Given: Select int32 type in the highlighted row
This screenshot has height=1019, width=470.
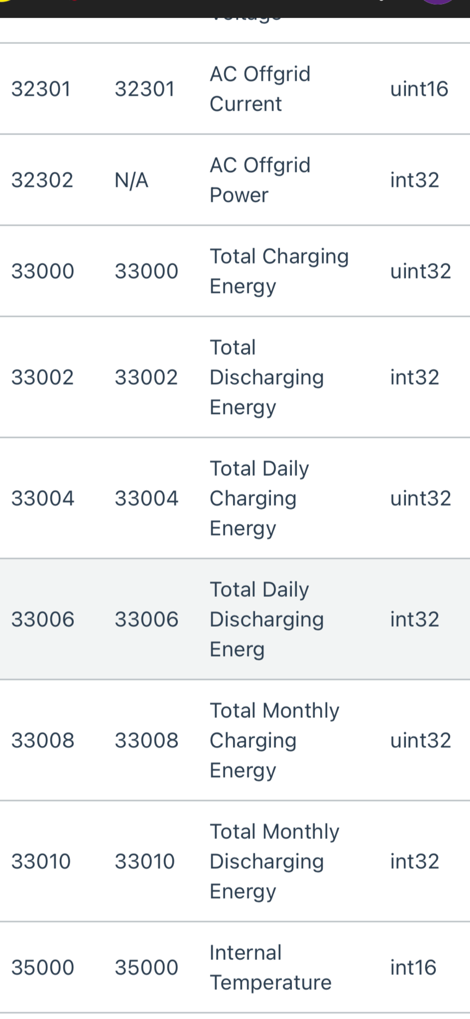Looking at the screenshot, I should [x=415, y=619].
